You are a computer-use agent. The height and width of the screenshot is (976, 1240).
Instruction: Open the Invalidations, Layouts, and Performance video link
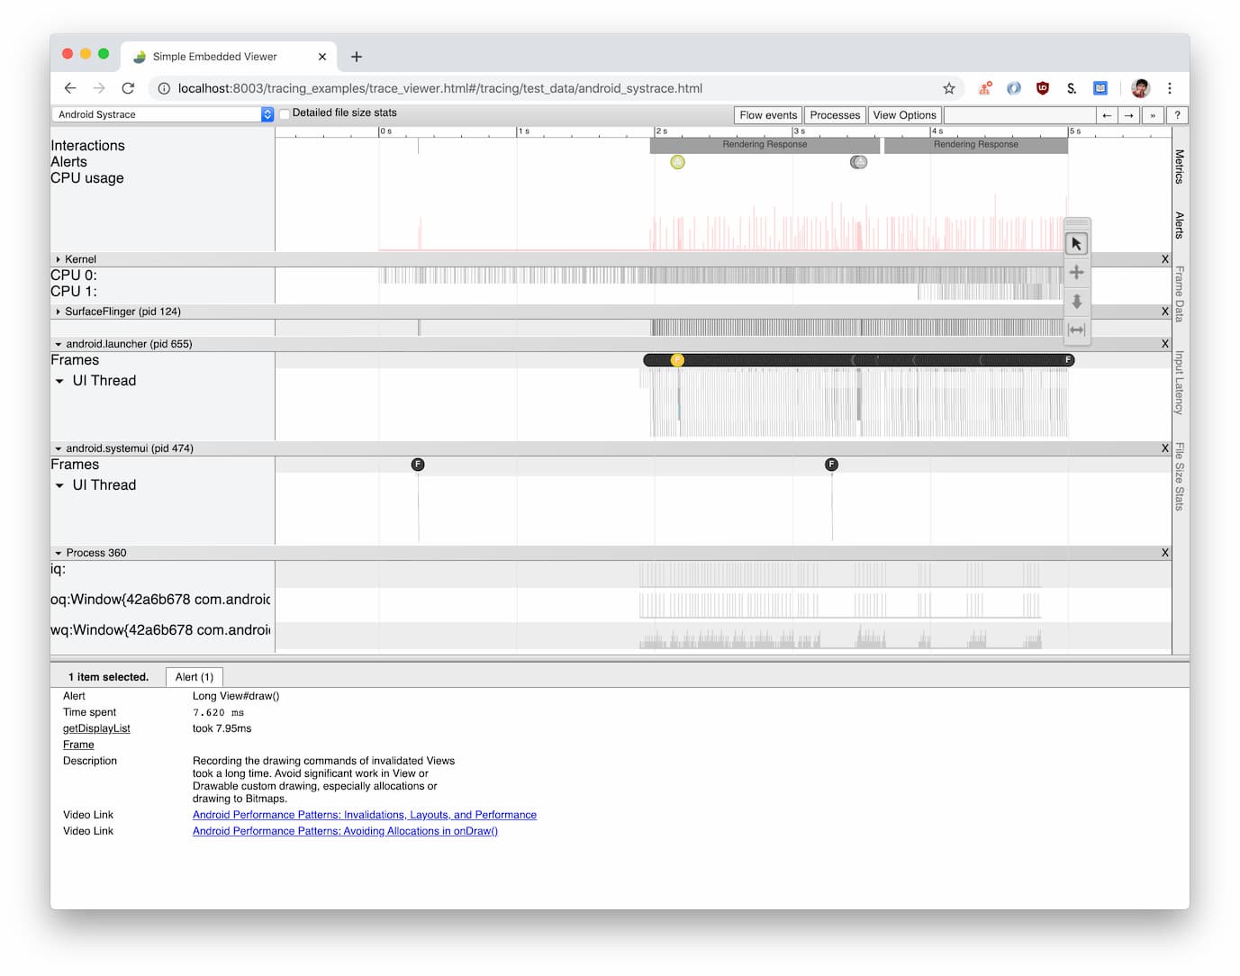(364, 815)
